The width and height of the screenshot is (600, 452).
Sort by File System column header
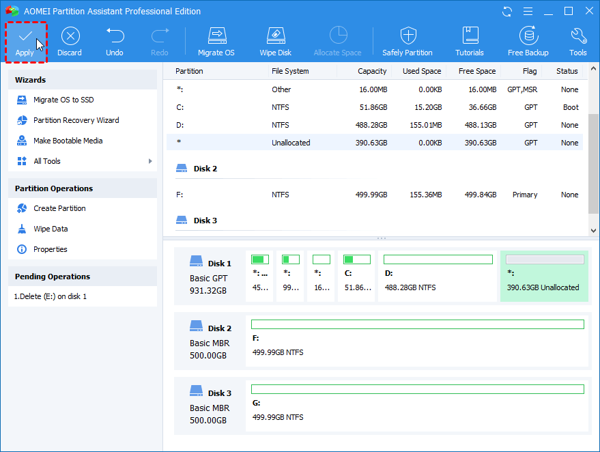click(x=290, y=71)
